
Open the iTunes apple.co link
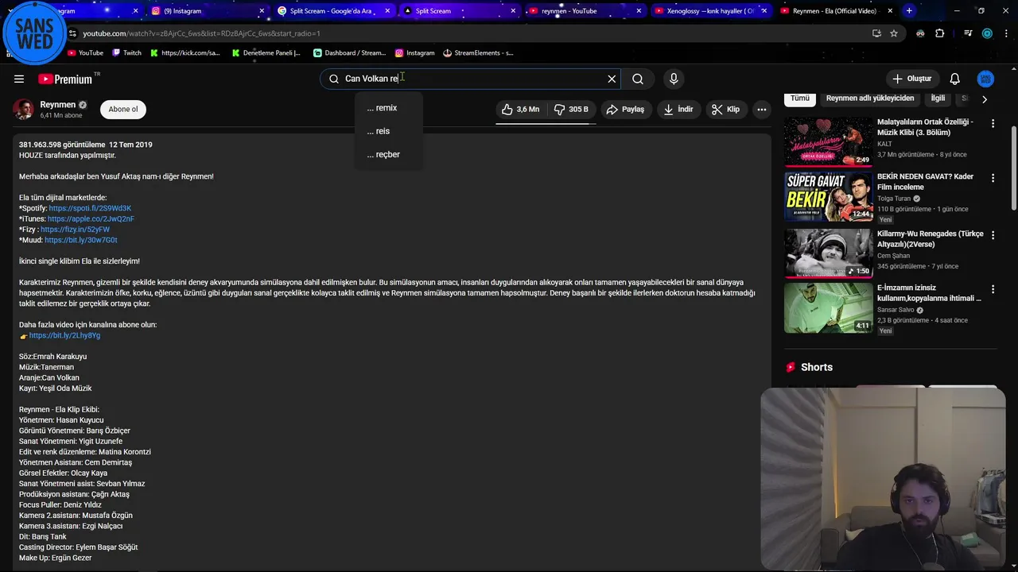pyautogui.click(x=91, y=218)
